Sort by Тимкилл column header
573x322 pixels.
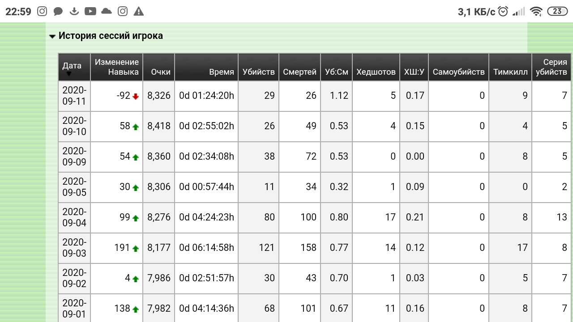click(x=510, y=72)
